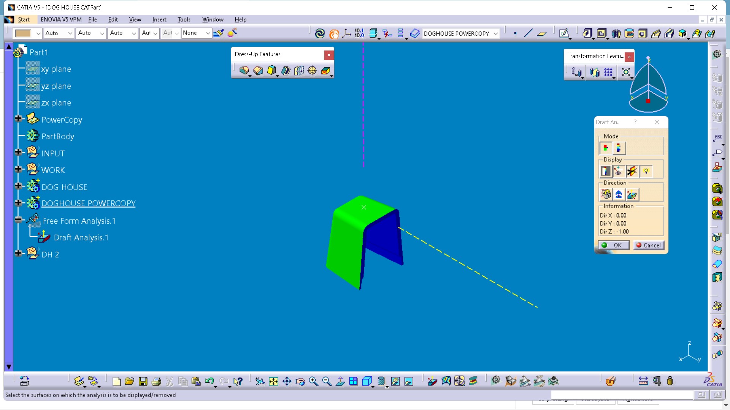Toggle the Light effect bulb button
This screenshot has width=730, height=410.
(646, 171)
